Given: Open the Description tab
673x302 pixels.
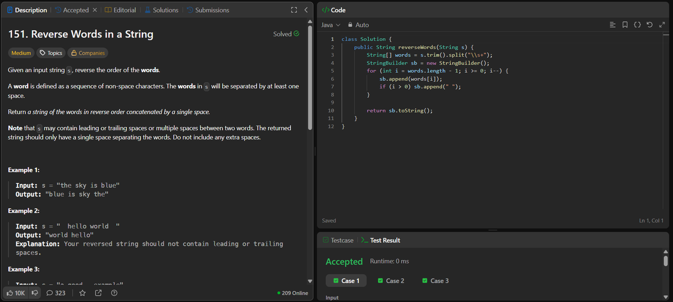Looking at the screenshot, I should tap(27, 10).
